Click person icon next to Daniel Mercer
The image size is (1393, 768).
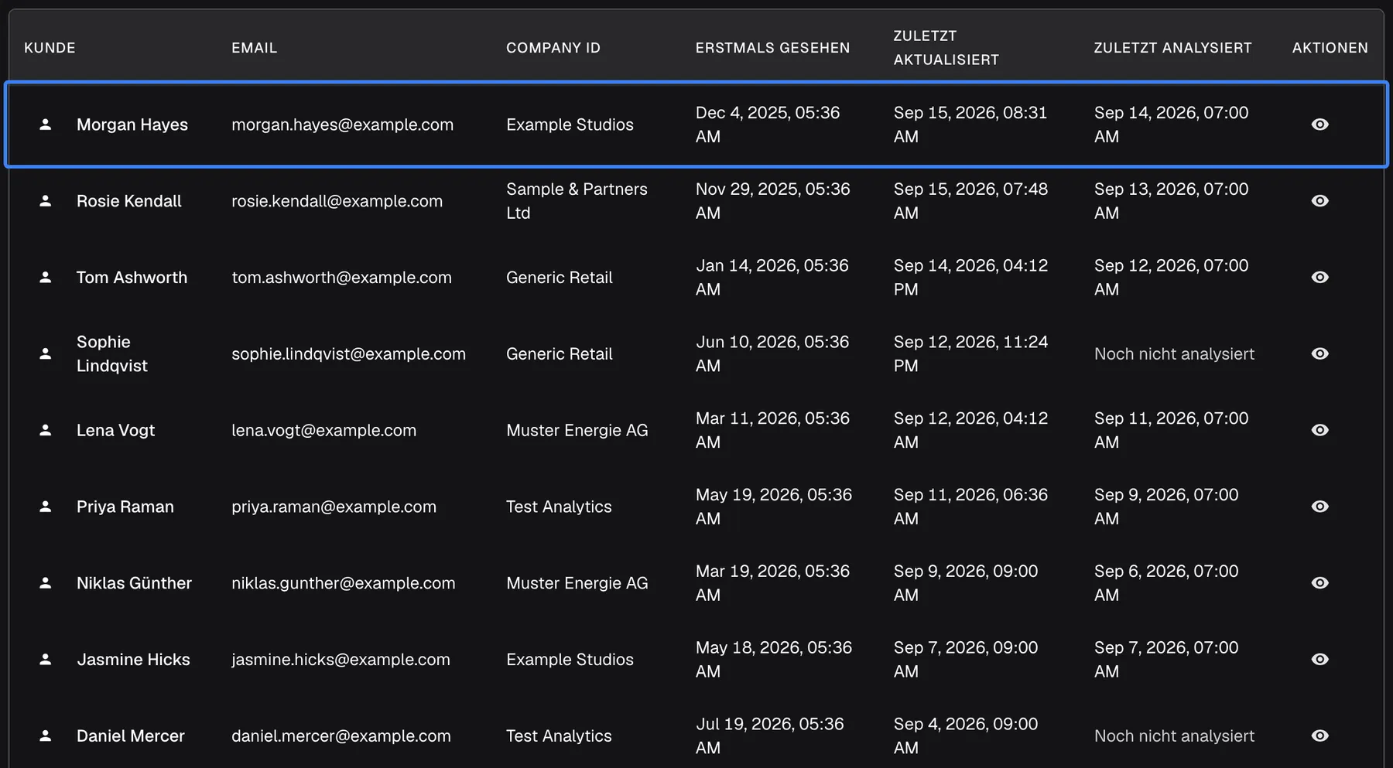tap(46, 736)
